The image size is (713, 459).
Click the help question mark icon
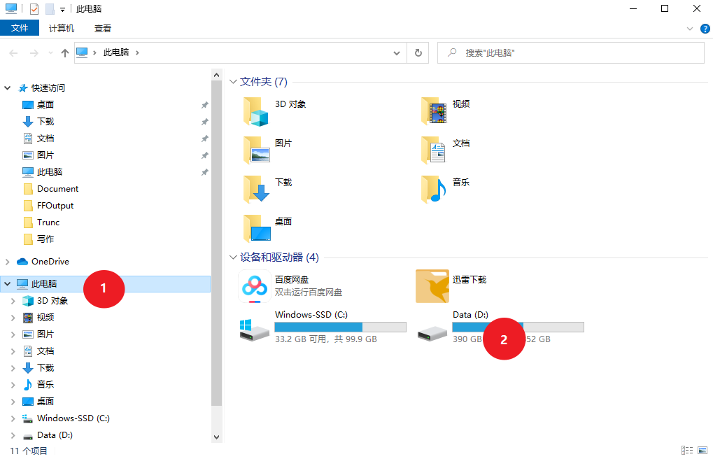[x=705, y=29]
